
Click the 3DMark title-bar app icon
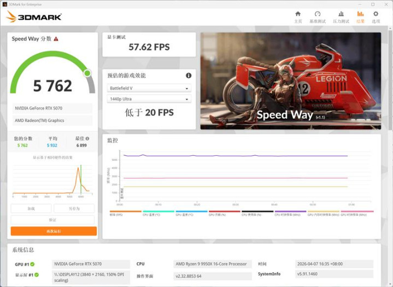4,4
